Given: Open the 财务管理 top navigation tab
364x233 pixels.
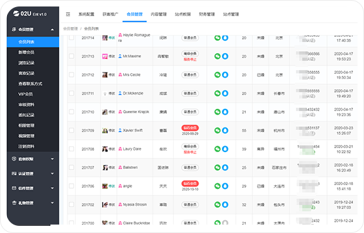Looking at the screenshot, I should coord(207,14).
